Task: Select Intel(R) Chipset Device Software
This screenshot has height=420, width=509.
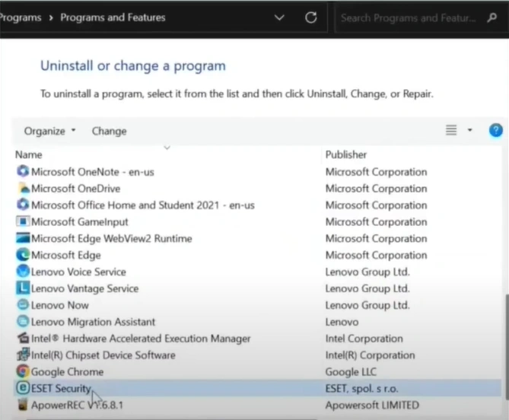Action: pyautogui.click(x=103, y=355)
